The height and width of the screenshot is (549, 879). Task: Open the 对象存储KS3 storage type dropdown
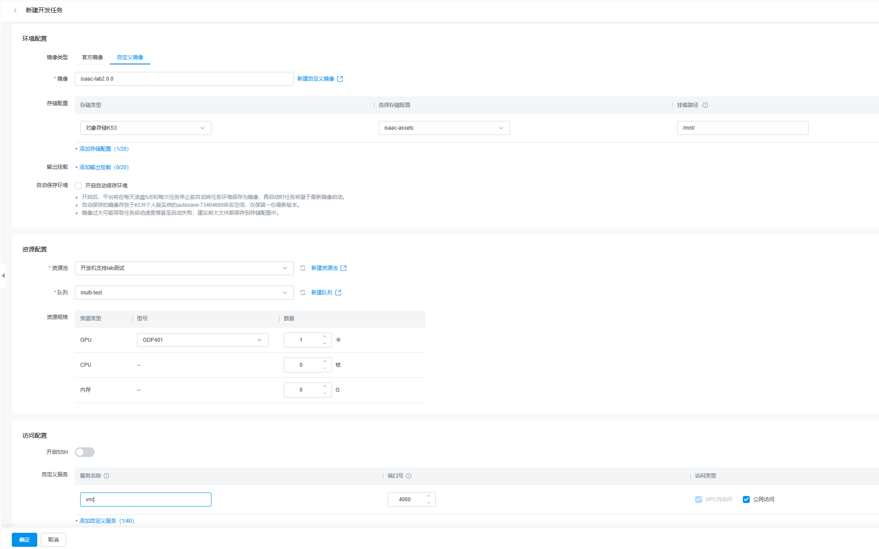click(x=145, y=128)
